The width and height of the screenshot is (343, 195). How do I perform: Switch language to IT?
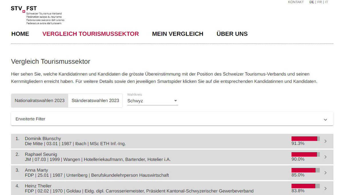point(326,2)
